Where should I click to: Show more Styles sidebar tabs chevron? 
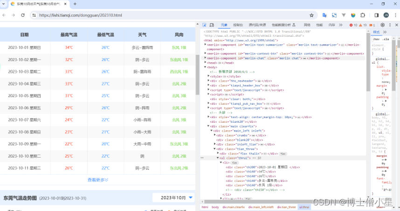[x=385, y=32]
